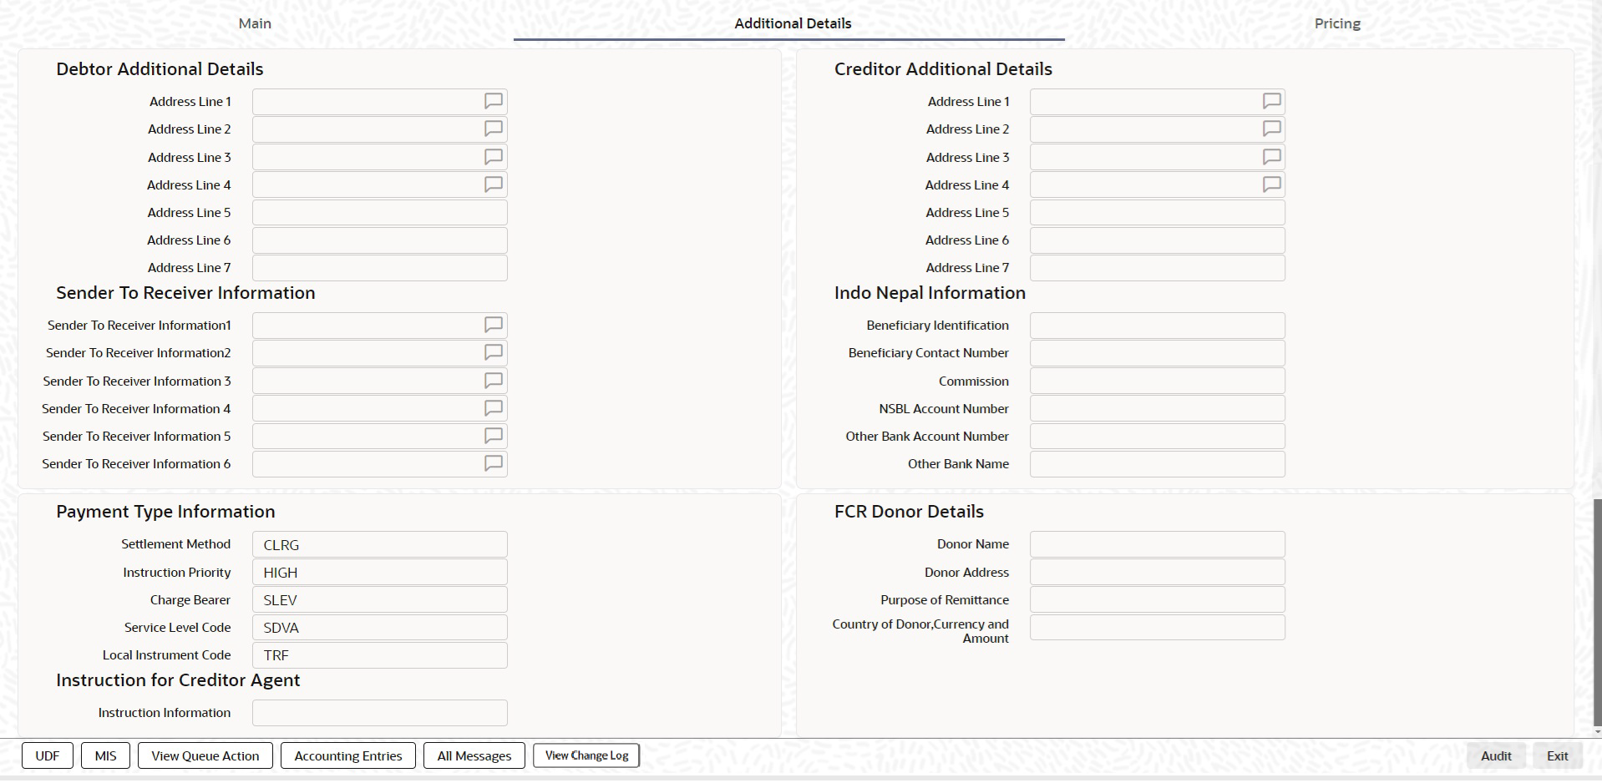This screenshot has height=783, width=1602.
Task: Focus Creditor Address Line 5 field
Action: [x=1158, y=212]
